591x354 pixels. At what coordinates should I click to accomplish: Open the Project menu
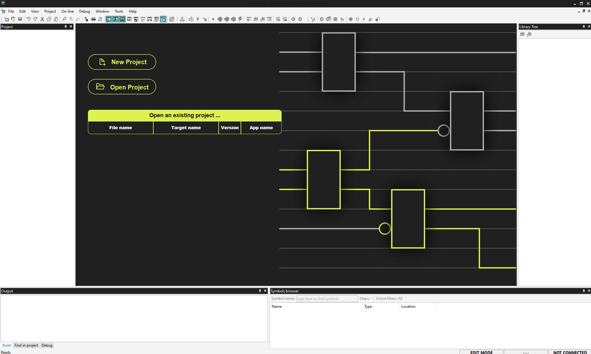[x=50, y=11]
